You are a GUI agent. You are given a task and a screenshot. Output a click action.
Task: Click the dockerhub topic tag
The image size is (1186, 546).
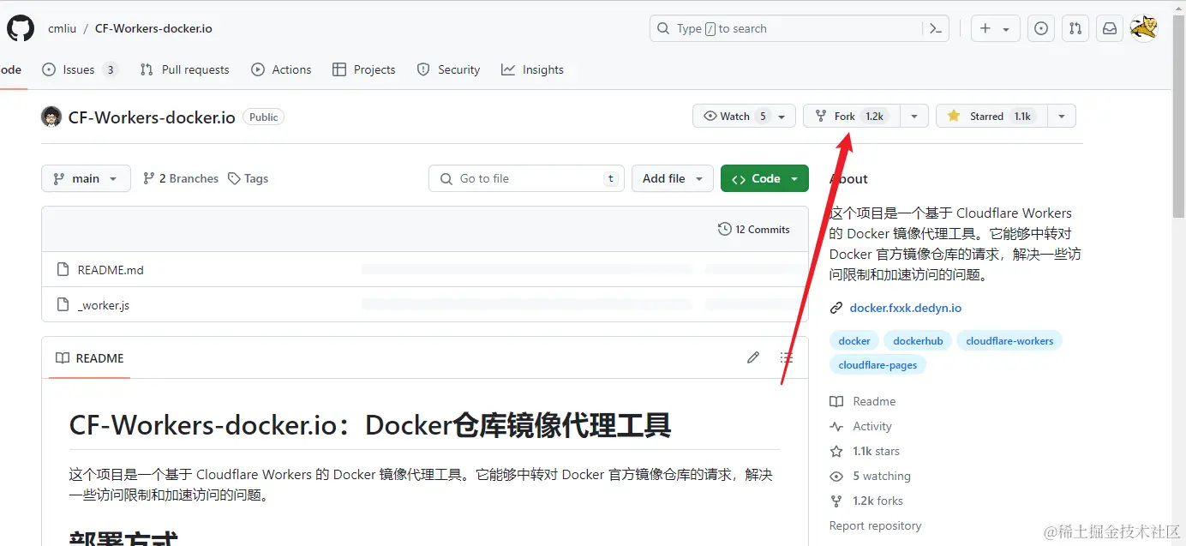(x=918, y=340)
